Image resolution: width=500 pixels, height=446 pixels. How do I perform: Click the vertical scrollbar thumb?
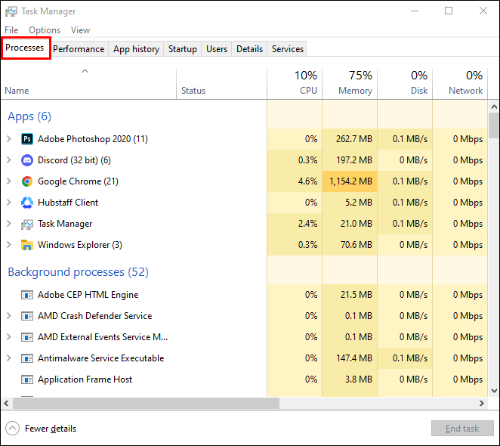point(494,125)
